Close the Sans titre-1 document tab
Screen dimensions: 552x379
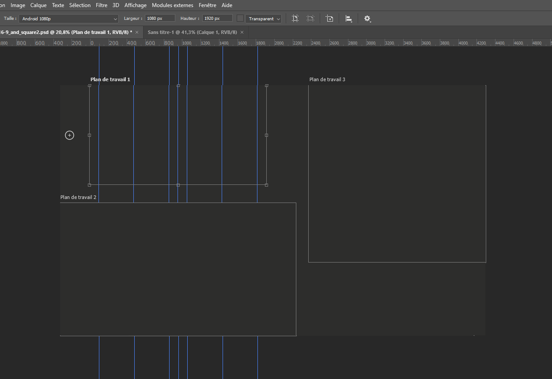click(242, 32)
